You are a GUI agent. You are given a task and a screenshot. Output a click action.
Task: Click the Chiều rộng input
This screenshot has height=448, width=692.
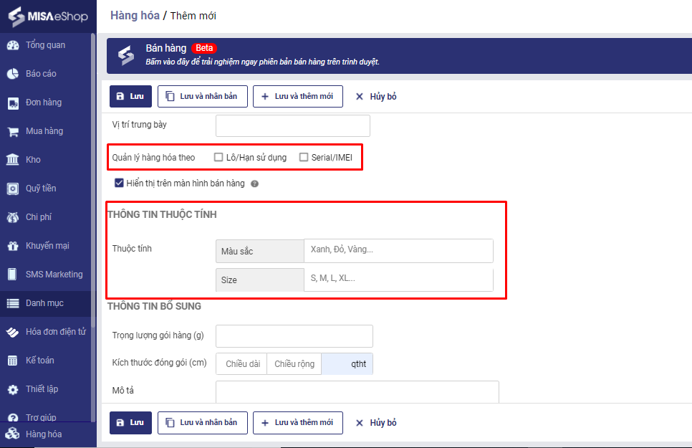(x=294, y=363)
